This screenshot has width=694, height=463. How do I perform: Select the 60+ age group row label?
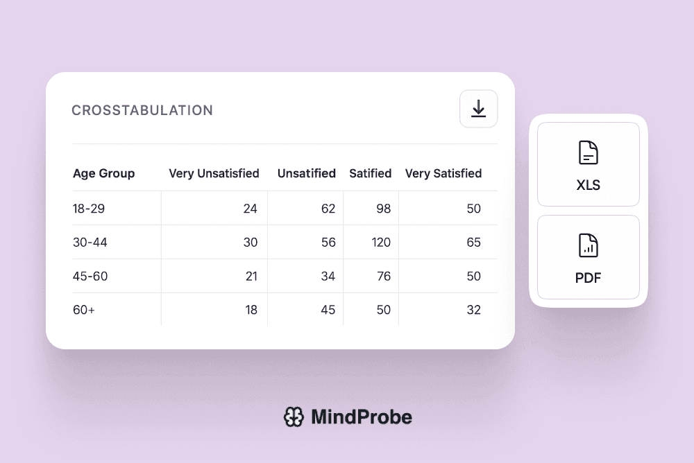(84, 310)
